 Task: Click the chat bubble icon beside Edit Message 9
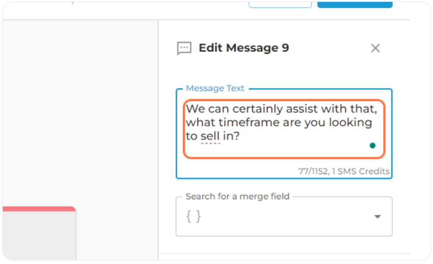184,49
